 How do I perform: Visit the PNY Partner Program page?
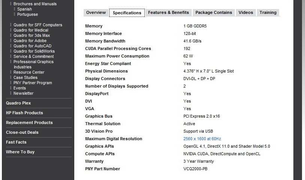pyautogui.click(x=33, y=83)
